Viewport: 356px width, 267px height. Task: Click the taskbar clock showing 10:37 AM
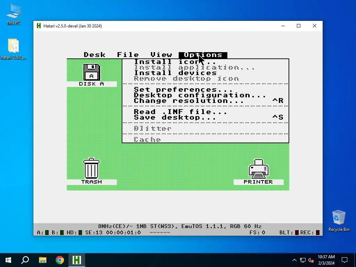click(x=326, y=260)
